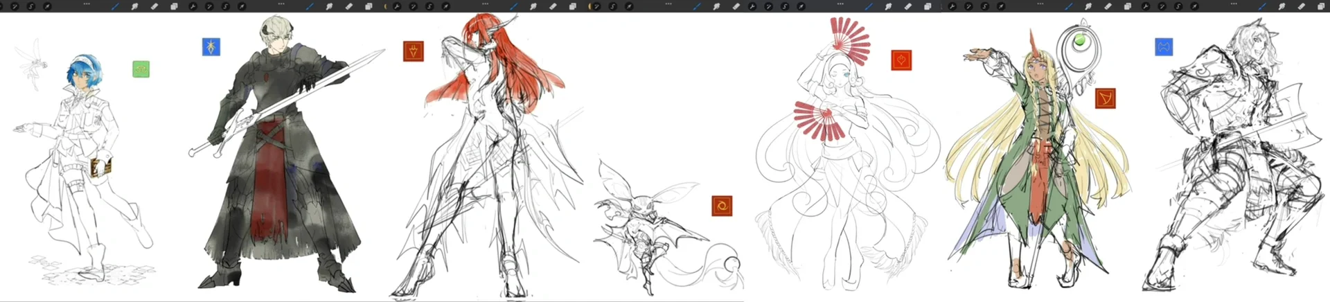Select the smudge tool above the armored swordsman
Image resolution: width=1330 pixels, height=302 pixels.
(x=329, y=6)
